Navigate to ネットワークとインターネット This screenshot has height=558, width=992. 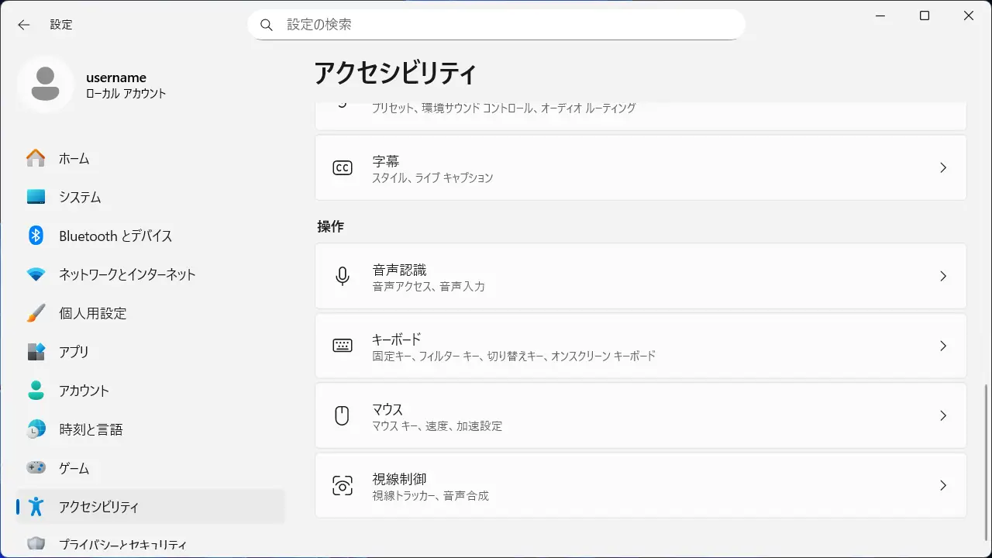(127, 275)
